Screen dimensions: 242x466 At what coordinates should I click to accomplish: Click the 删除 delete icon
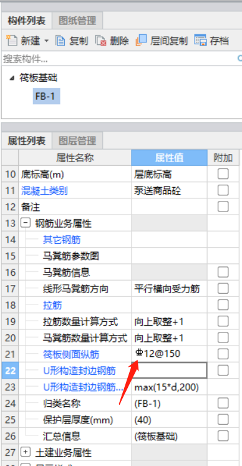click(101, 41)
